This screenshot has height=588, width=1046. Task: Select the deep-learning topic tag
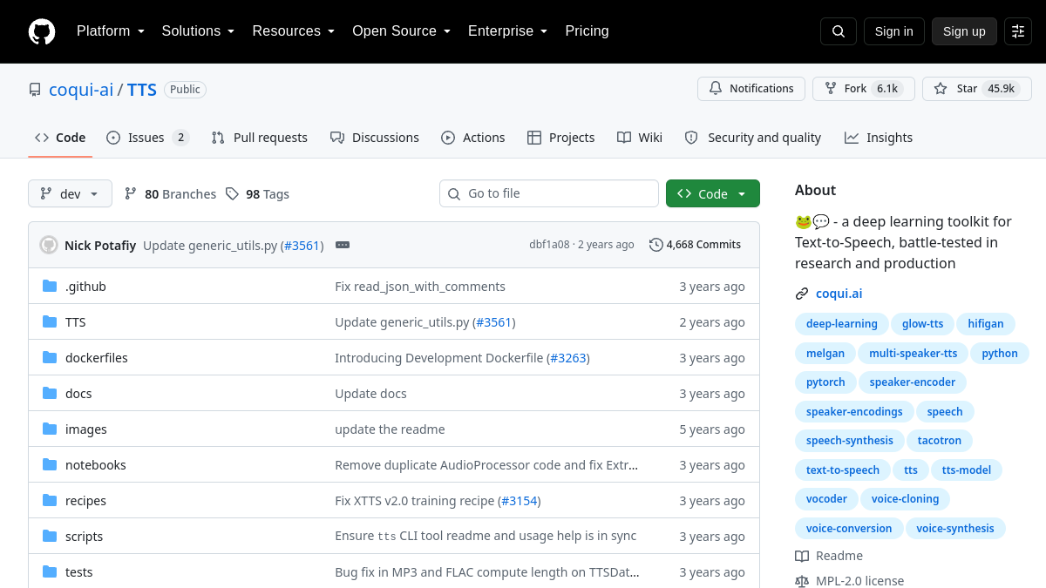(x=842, y=324)
